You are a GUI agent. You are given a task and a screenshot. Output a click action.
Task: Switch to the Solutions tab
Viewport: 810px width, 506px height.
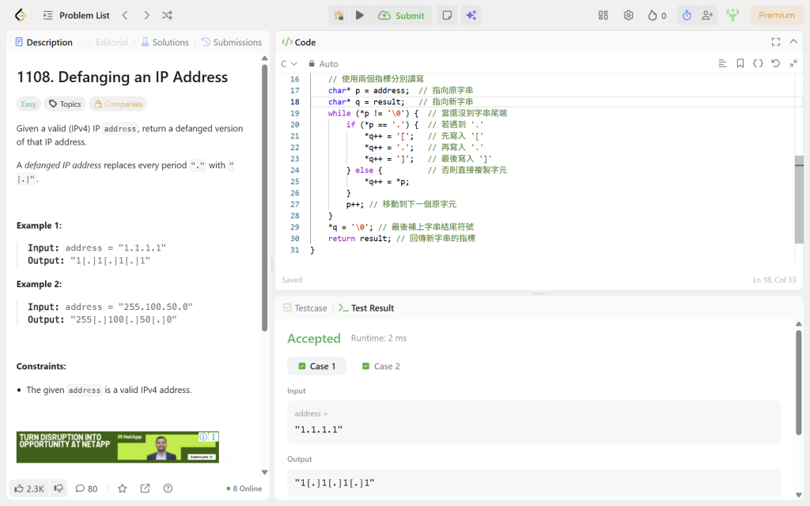click(165, 43)
